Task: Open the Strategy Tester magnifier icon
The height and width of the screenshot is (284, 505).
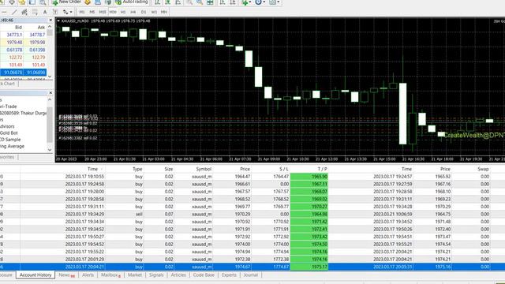Action: click(x=43, y=2)
